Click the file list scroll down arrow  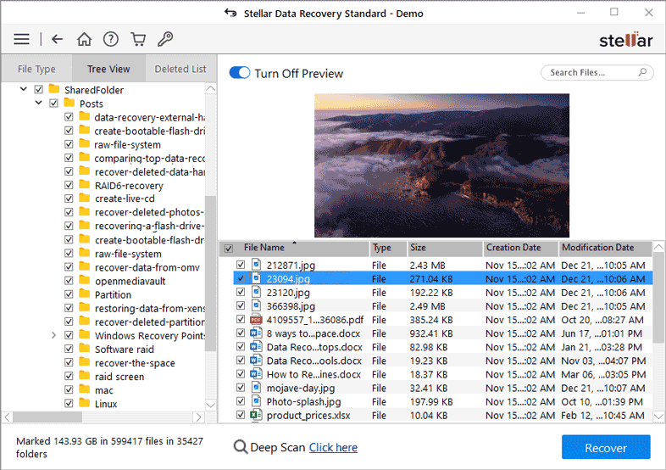(x=658, y=416)
